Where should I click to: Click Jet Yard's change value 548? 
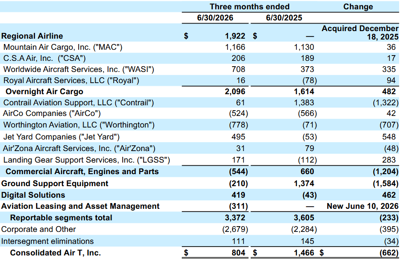389,137
